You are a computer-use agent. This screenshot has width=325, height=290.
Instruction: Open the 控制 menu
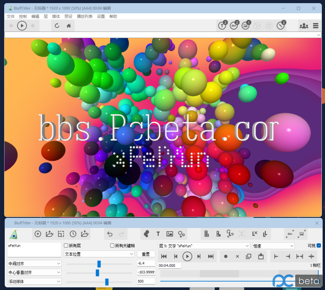[23, 16]
